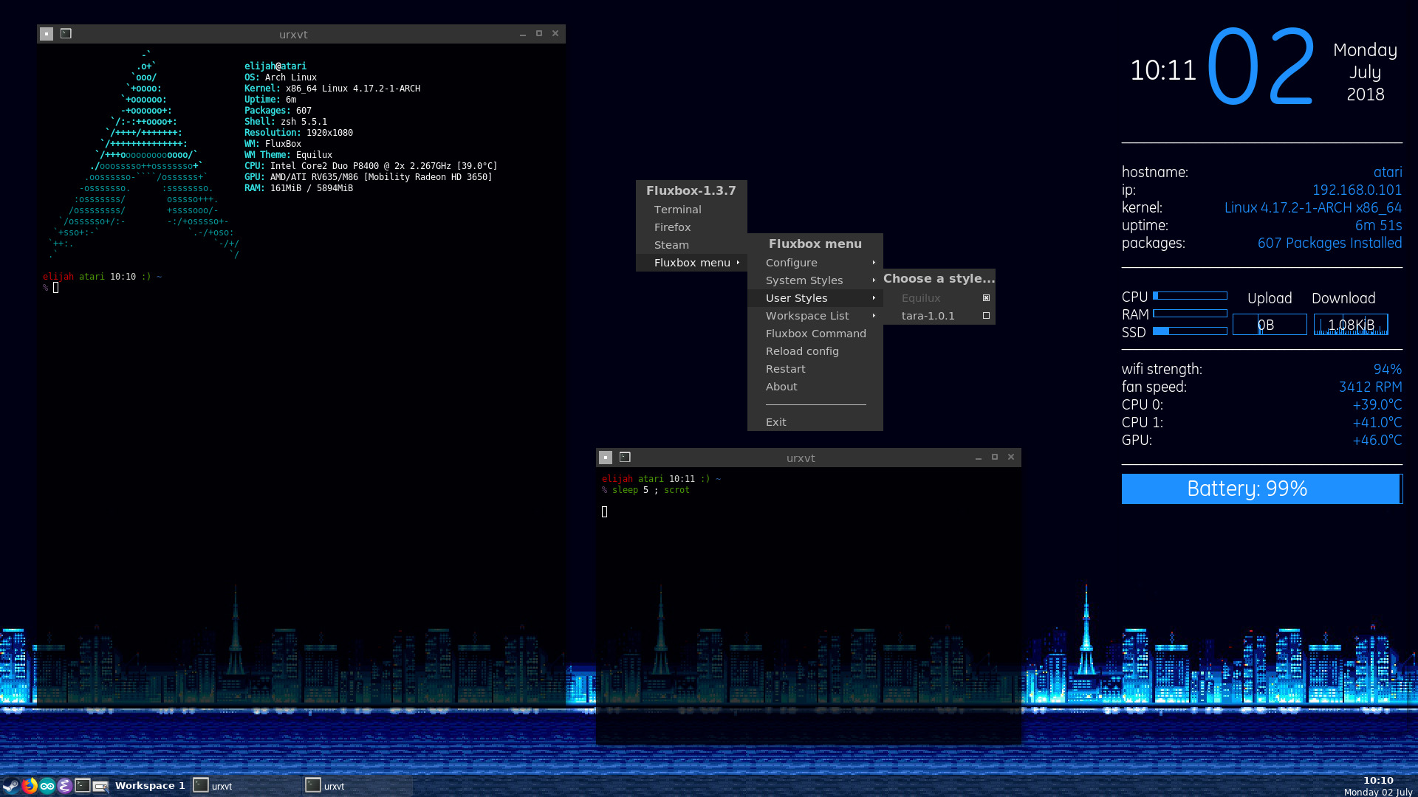The image size is (1418, 797).
Task: Click the SSD usage bar
Action: [1190, 331]
